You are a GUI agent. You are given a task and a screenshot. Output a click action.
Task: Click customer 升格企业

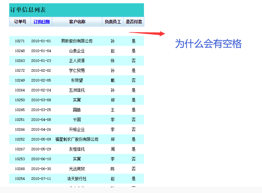tap(77, 129)
